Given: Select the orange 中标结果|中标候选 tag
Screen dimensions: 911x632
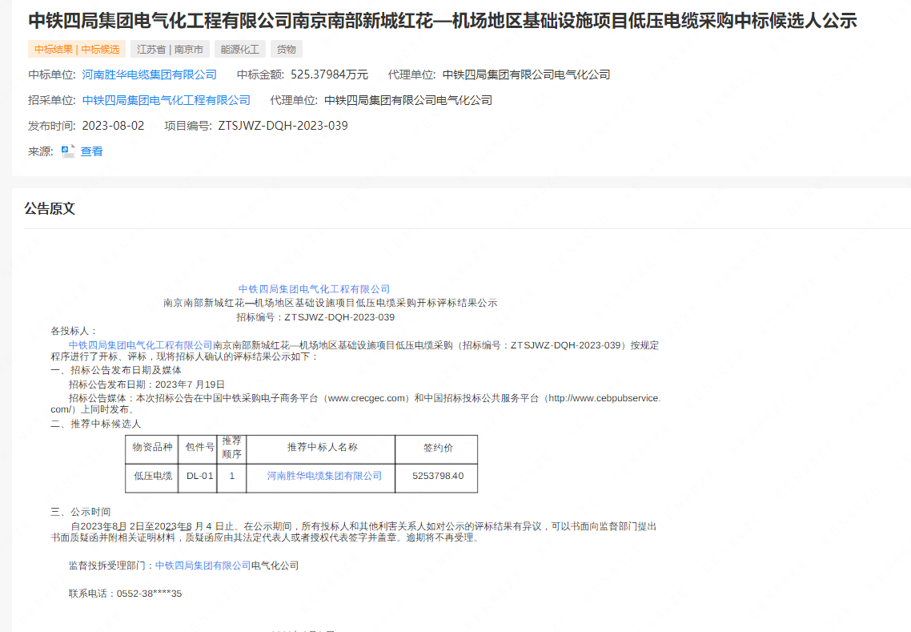Looking at the screenshot, I should pyautogui.click(x=75, y=49).
